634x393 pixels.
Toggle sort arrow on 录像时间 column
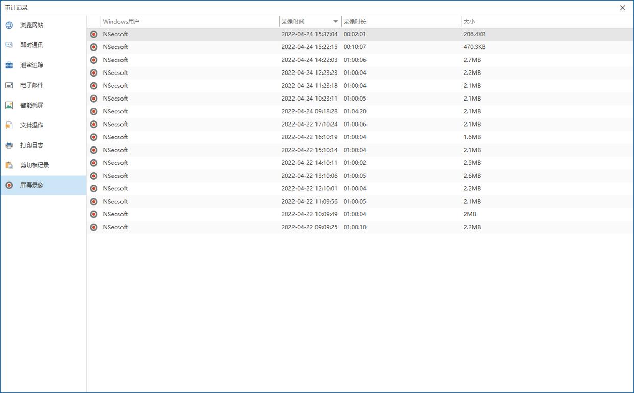click(335, 22)
